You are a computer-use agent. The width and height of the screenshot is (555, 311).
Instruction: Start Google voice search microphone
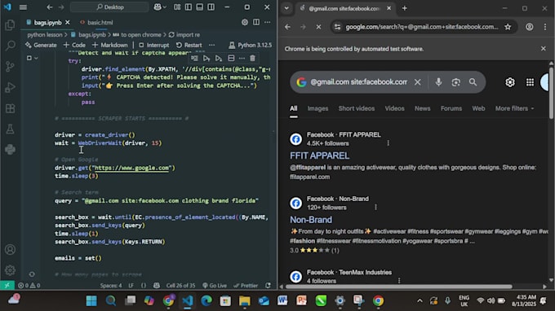[438, 82]
